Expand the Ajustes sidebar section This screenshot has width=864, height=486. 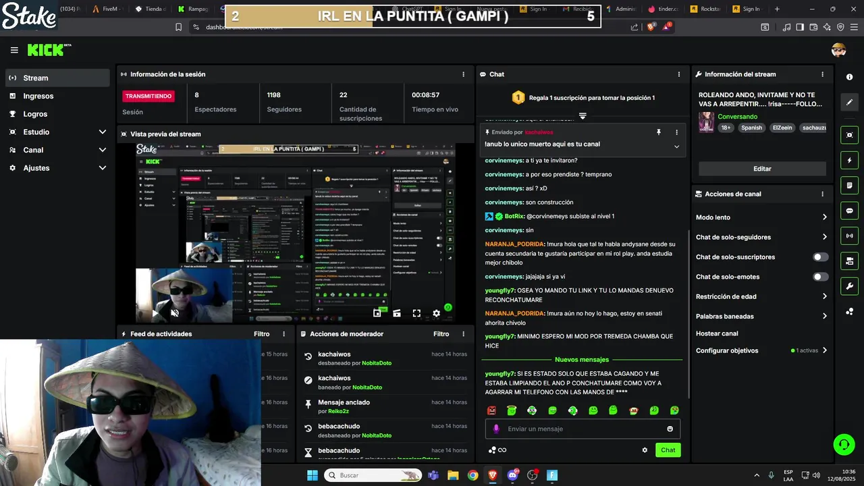(57, 167)
